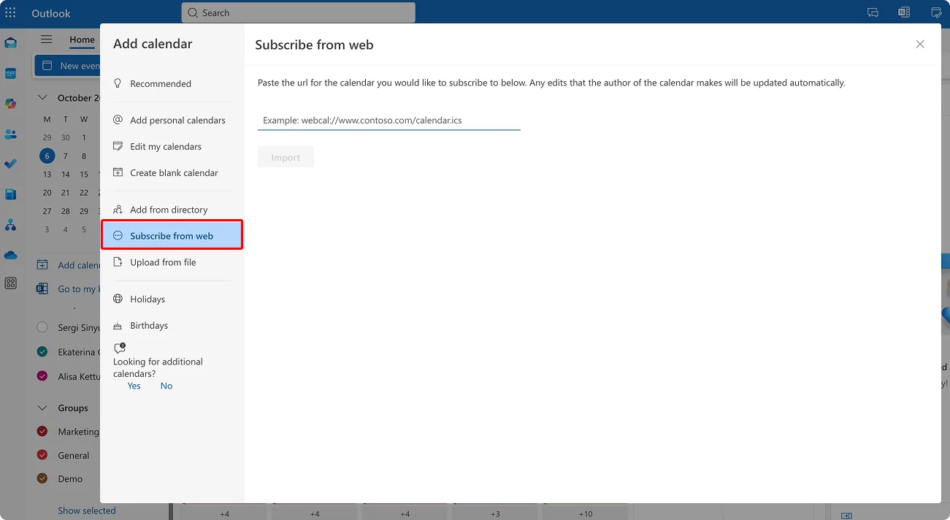Switch to the Home tab
This screenshot has height=520, width=950.
coord(81,39)
